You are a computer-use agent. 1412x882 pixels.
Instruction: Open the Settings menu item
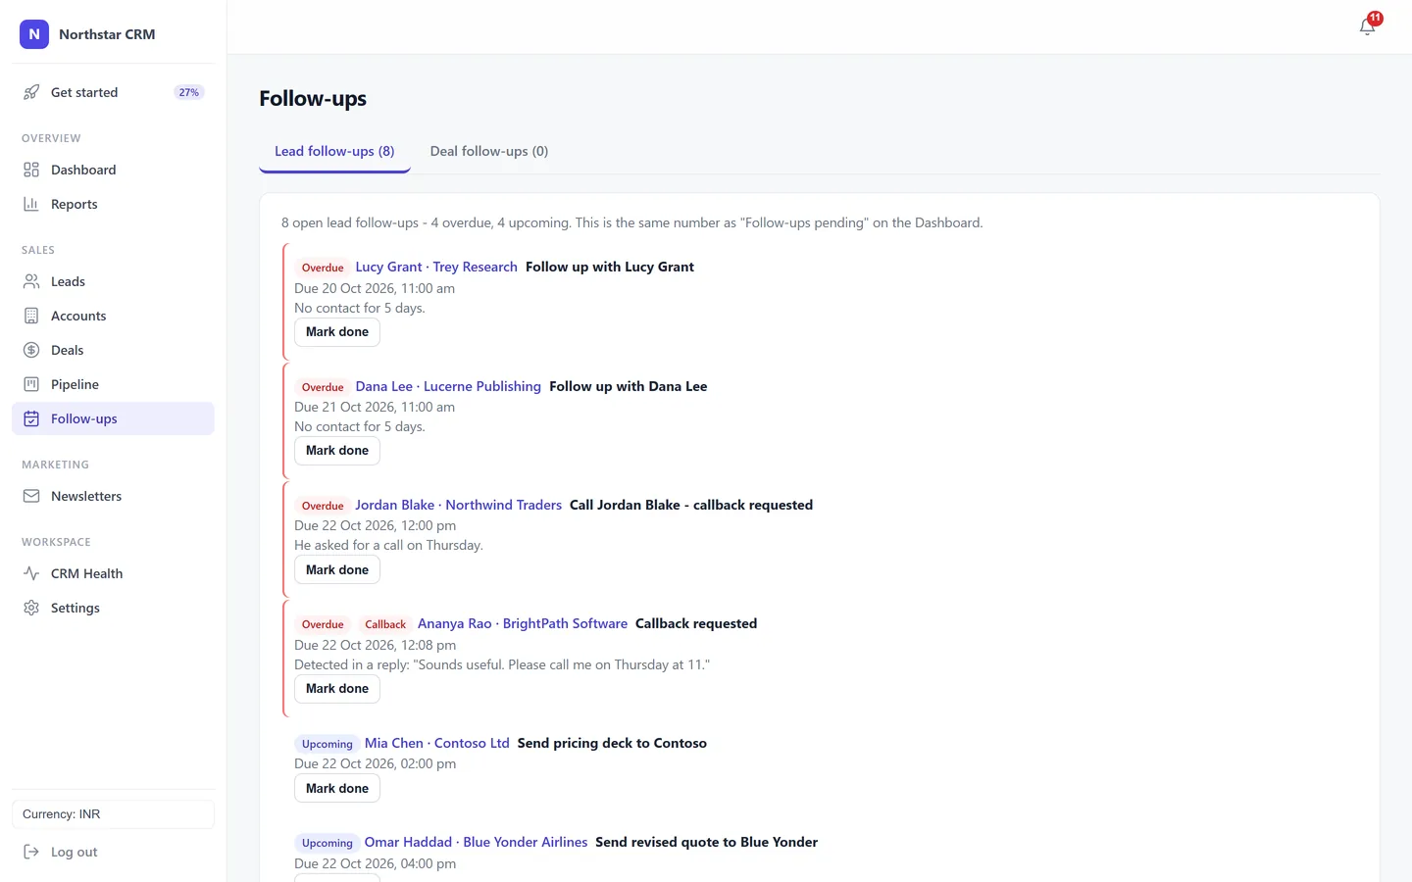(113, 608)
